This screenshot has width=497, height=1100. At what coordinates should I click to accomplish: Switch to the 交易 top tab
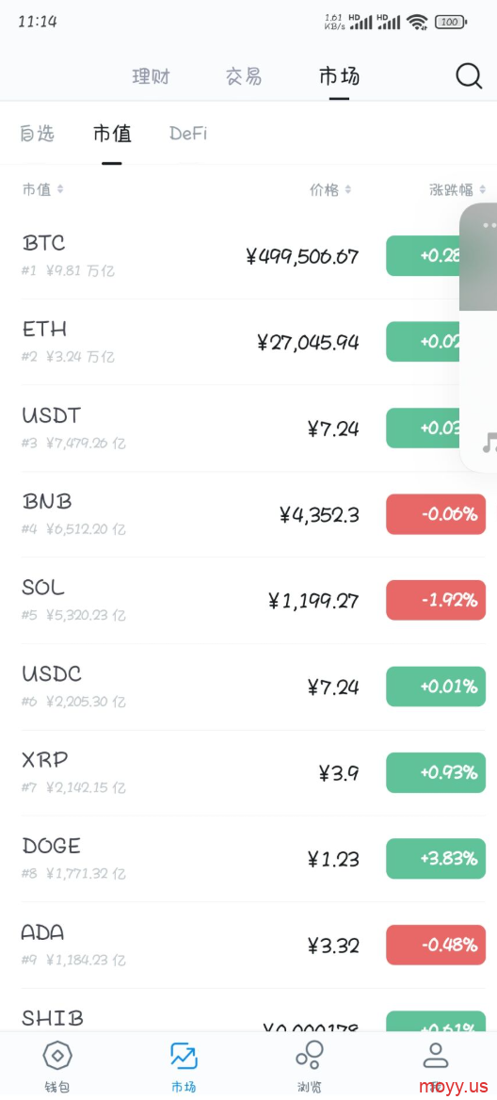point(244,76)
